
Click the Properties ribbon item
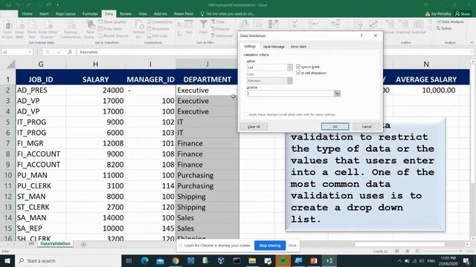(158, 29)
